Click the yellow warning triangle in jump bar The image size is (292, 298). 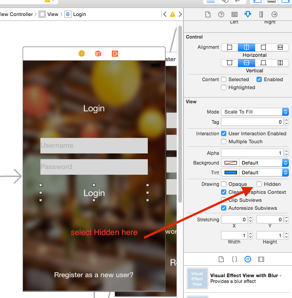[173, 14]
